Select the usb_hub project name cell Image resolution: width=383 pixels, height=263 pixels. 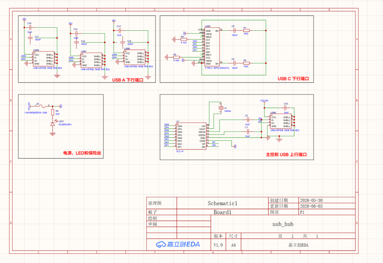coord(283,224)
